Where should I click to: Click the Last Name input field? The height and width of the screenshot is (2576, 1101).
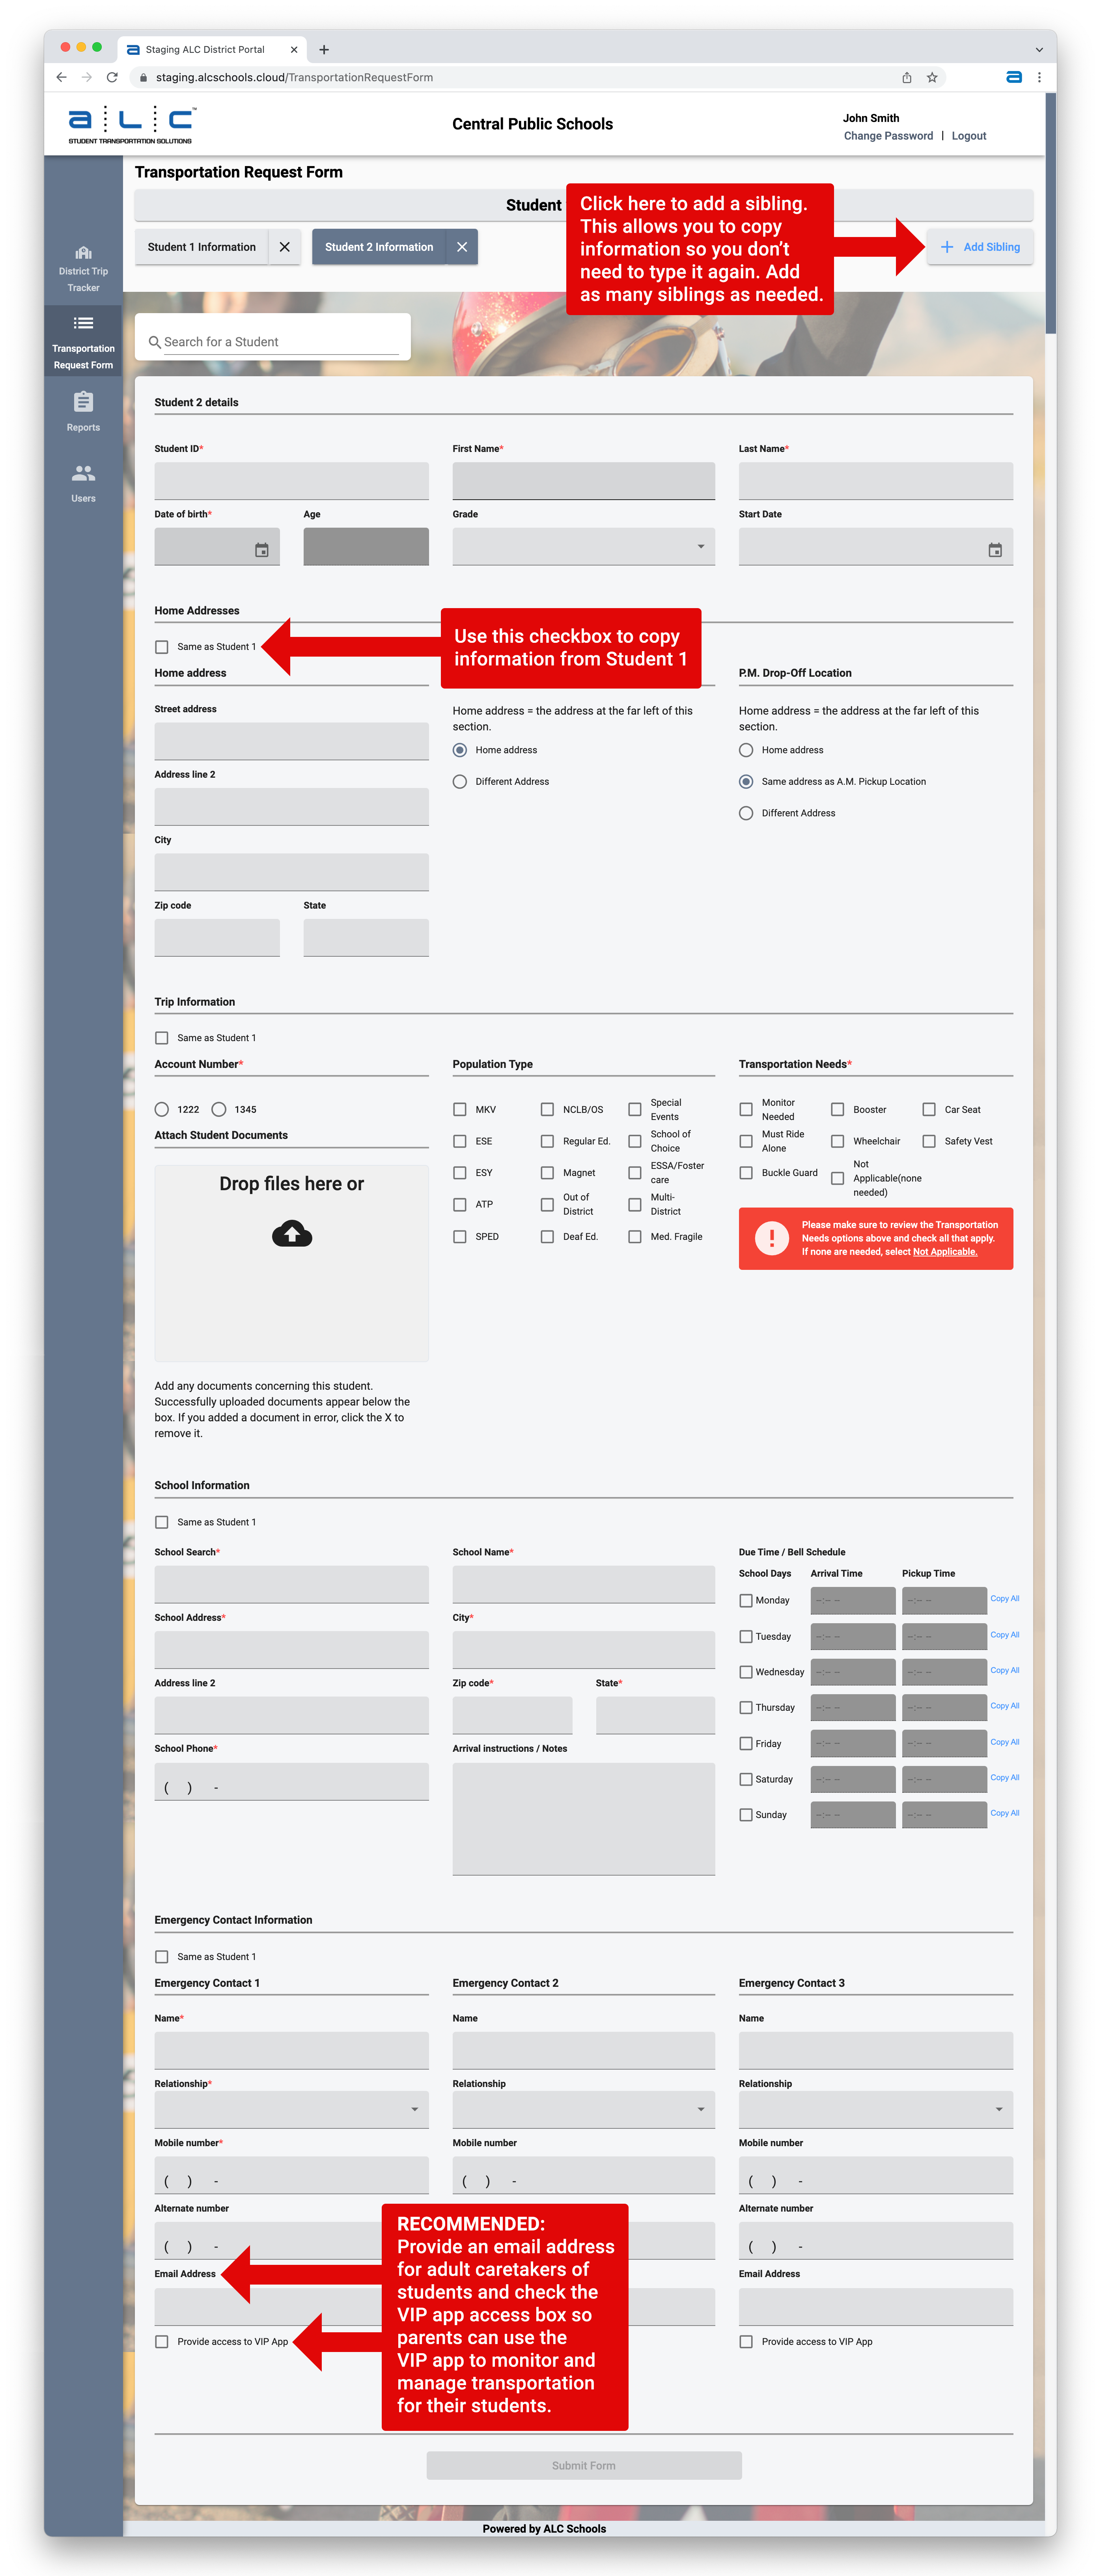876,481
